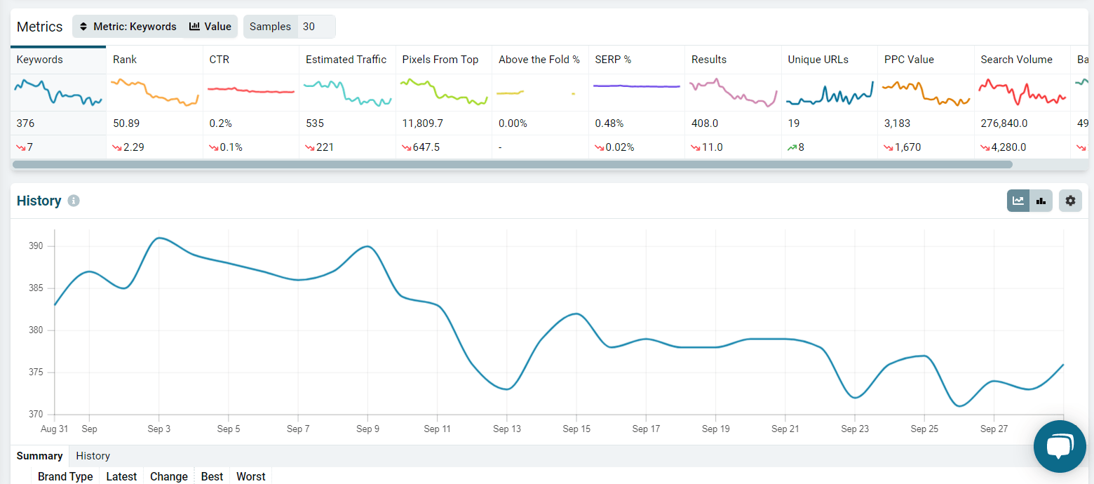The width and height of the screenshot is (1094, 484).
Task: Click the History info icon
Action: 74,201
